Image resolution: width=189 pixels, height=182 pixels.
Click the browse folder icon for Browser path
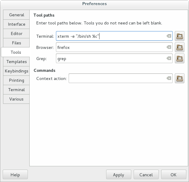180,47
